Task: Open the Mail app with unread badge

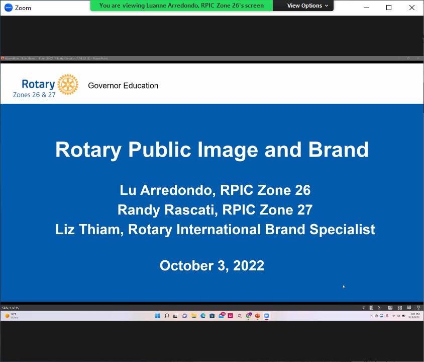Action: pos(222,316)
